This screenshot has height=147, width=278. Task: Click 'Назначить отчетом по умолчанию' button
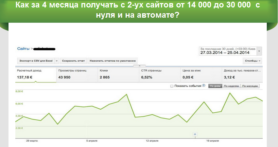point(112,61)
